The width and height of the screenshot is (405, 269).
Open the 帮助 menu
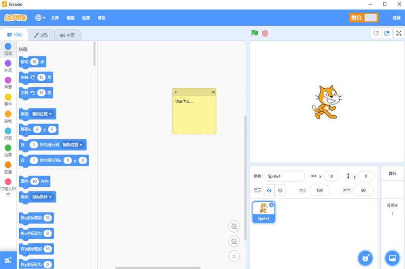(x=101, y=18)
